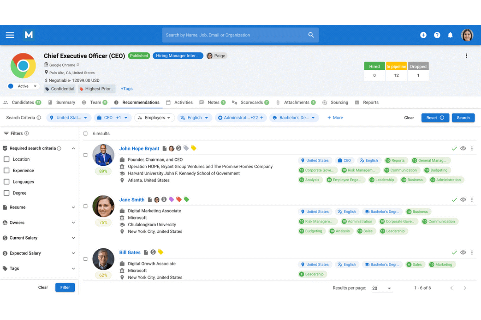Open the add new plus icon
The width and height of the screenshot is (481, 320).
click(x=423, y=35)
